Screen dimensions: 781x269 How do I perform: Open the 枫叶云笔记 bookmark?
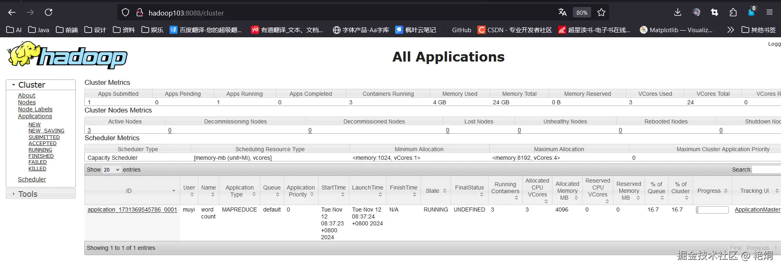coord(415,30)
